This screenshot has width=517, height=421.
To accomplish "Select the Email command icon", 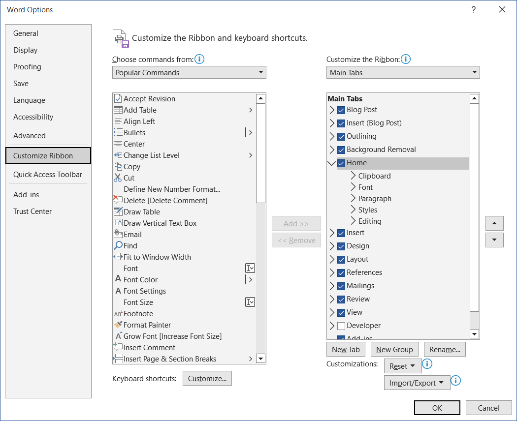I will 118,234.
